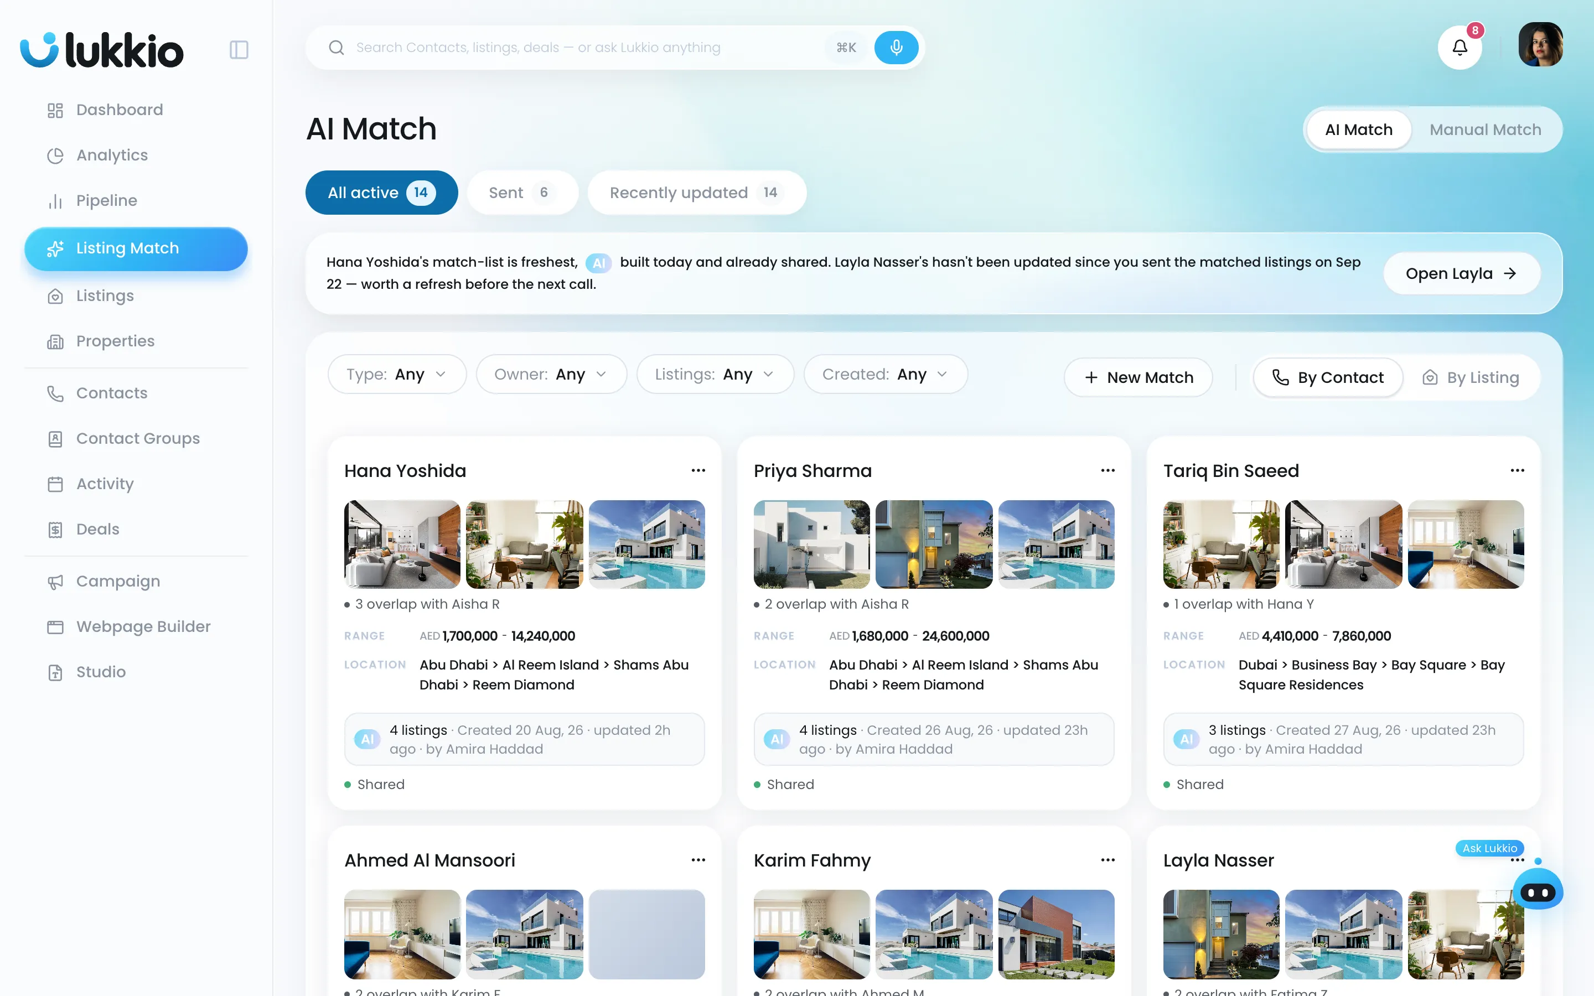
Task: Click '3 overlap with Aisha R' text
Action: pyautogui.click(x=427, y=604)
